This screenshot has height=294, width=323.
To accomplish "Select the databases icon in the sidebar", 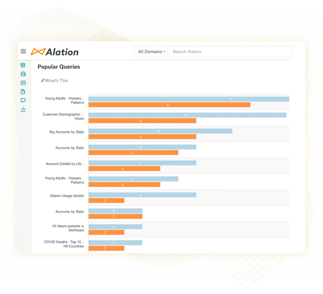I will (23, 65).
